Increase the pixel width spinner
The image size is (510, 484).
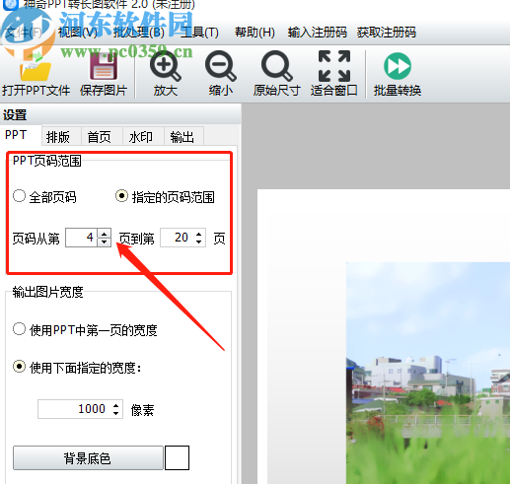pos(115,405)
